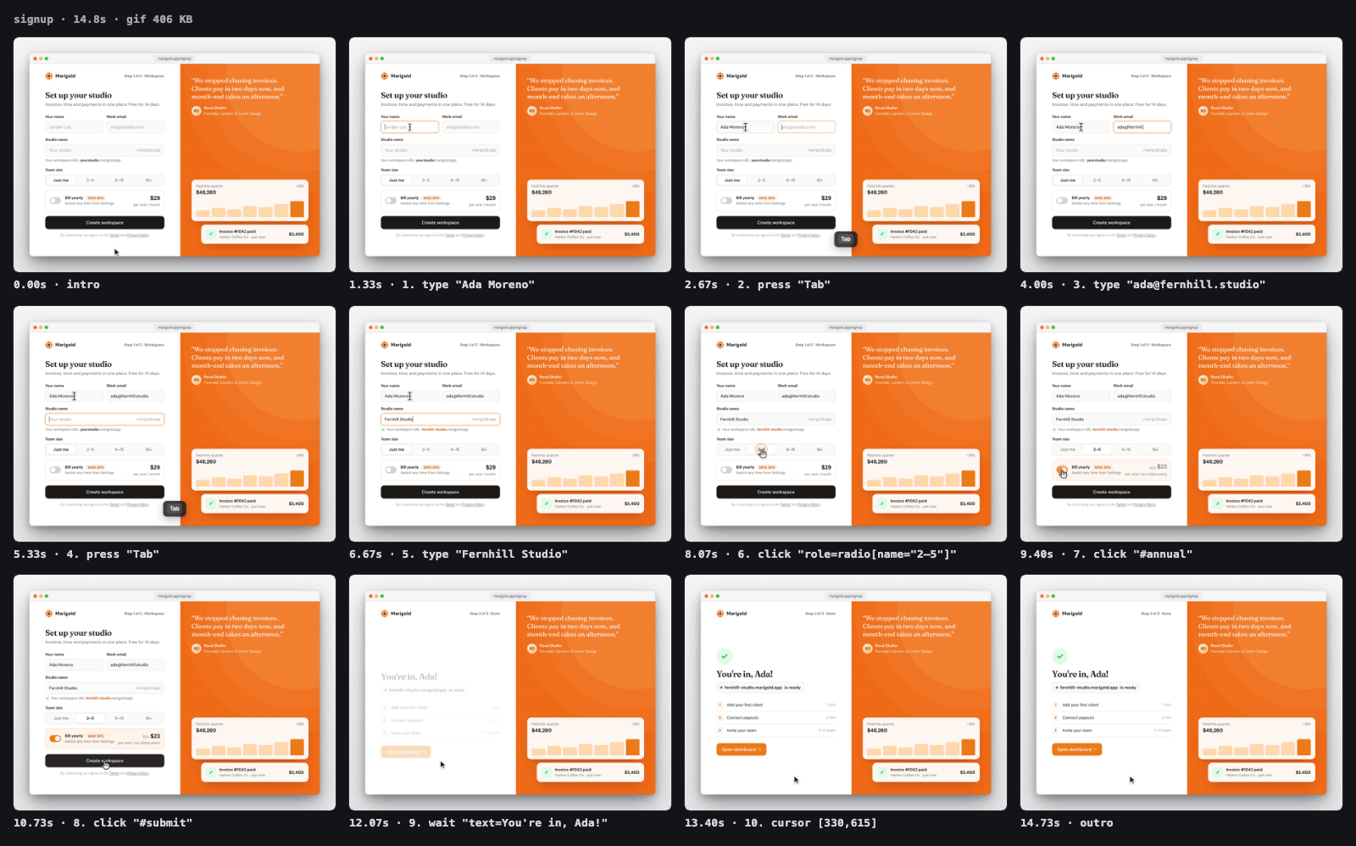Click "Invite your team" in the outro frame
1356x846 pixels.
click(1077, 731)
